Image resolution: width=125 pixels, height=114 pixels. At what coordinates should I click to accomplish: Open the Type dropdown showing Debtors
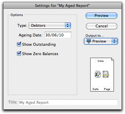(x=50, y=26)
